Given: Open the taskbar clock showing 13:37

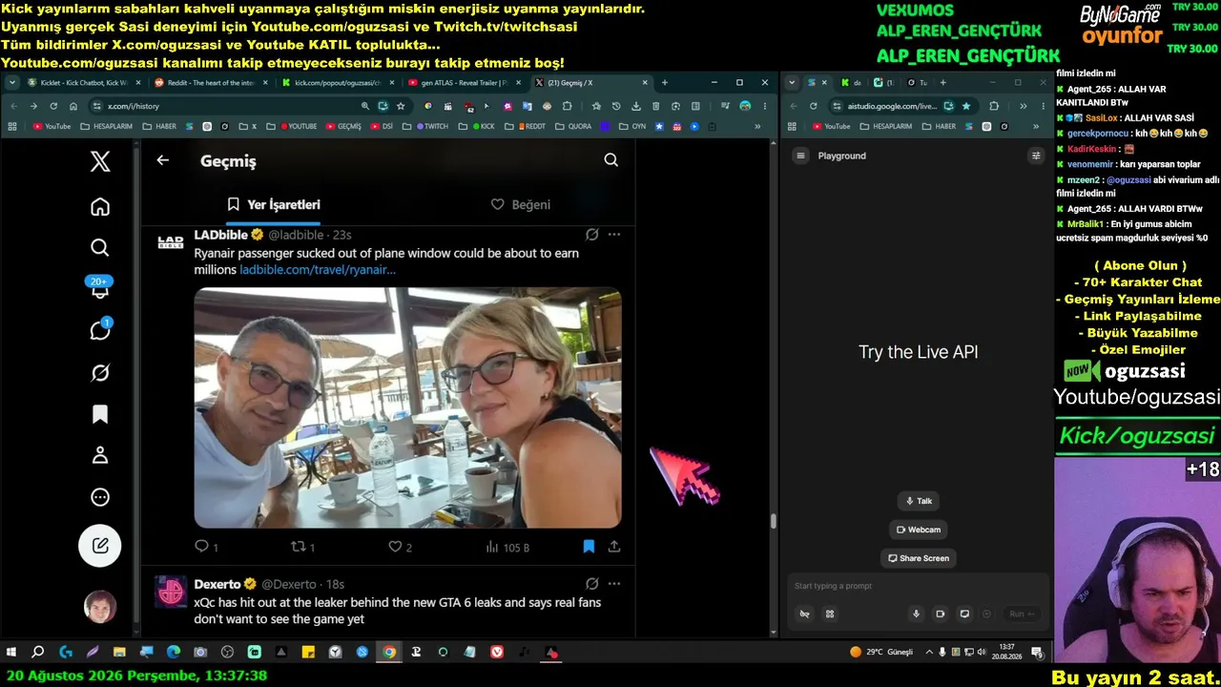Looking at the screenshot, I should coord(1007,653).
